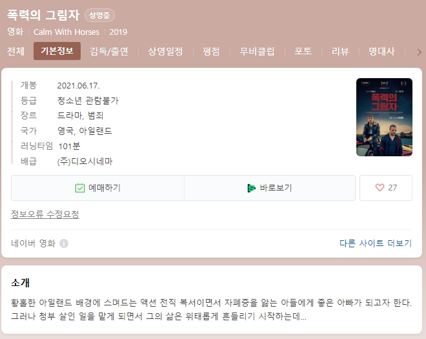The height and width of the screenshot is (339, 426).
Task: Click the green play icon beside 바로보기
Action: (x=251, y=188)
